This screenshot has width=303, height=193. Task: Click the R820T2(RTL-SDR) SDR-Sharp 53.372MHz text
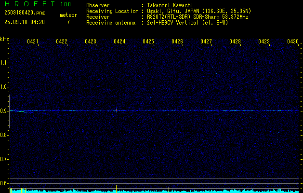pos(198,17)
